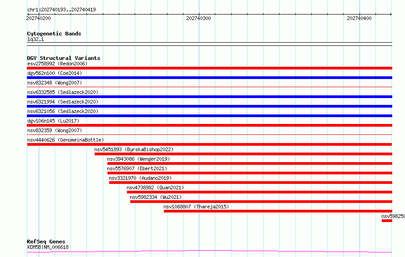Select nsv5451893 (ByrskaBishop2022) label
This screenshot has height=257, width=405.
pyautogui.click(x=134, y=149)
